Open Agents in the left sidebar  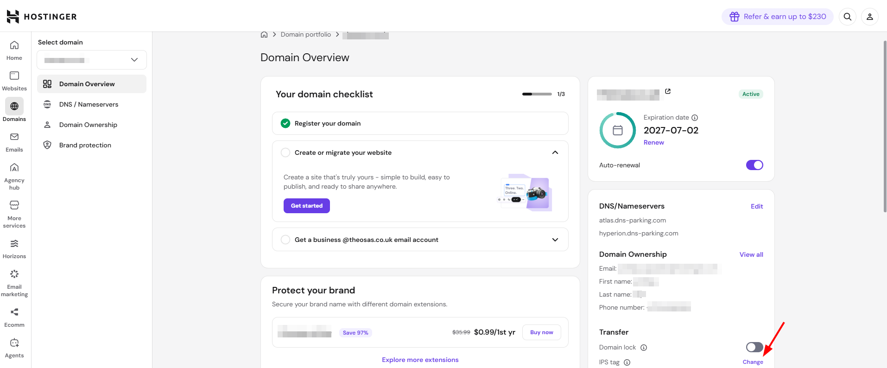click(14, 348)
